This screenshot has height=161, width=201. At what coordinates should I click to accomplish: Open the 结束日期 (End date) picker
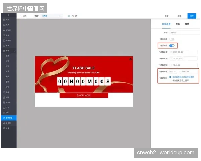pos(183,59)
